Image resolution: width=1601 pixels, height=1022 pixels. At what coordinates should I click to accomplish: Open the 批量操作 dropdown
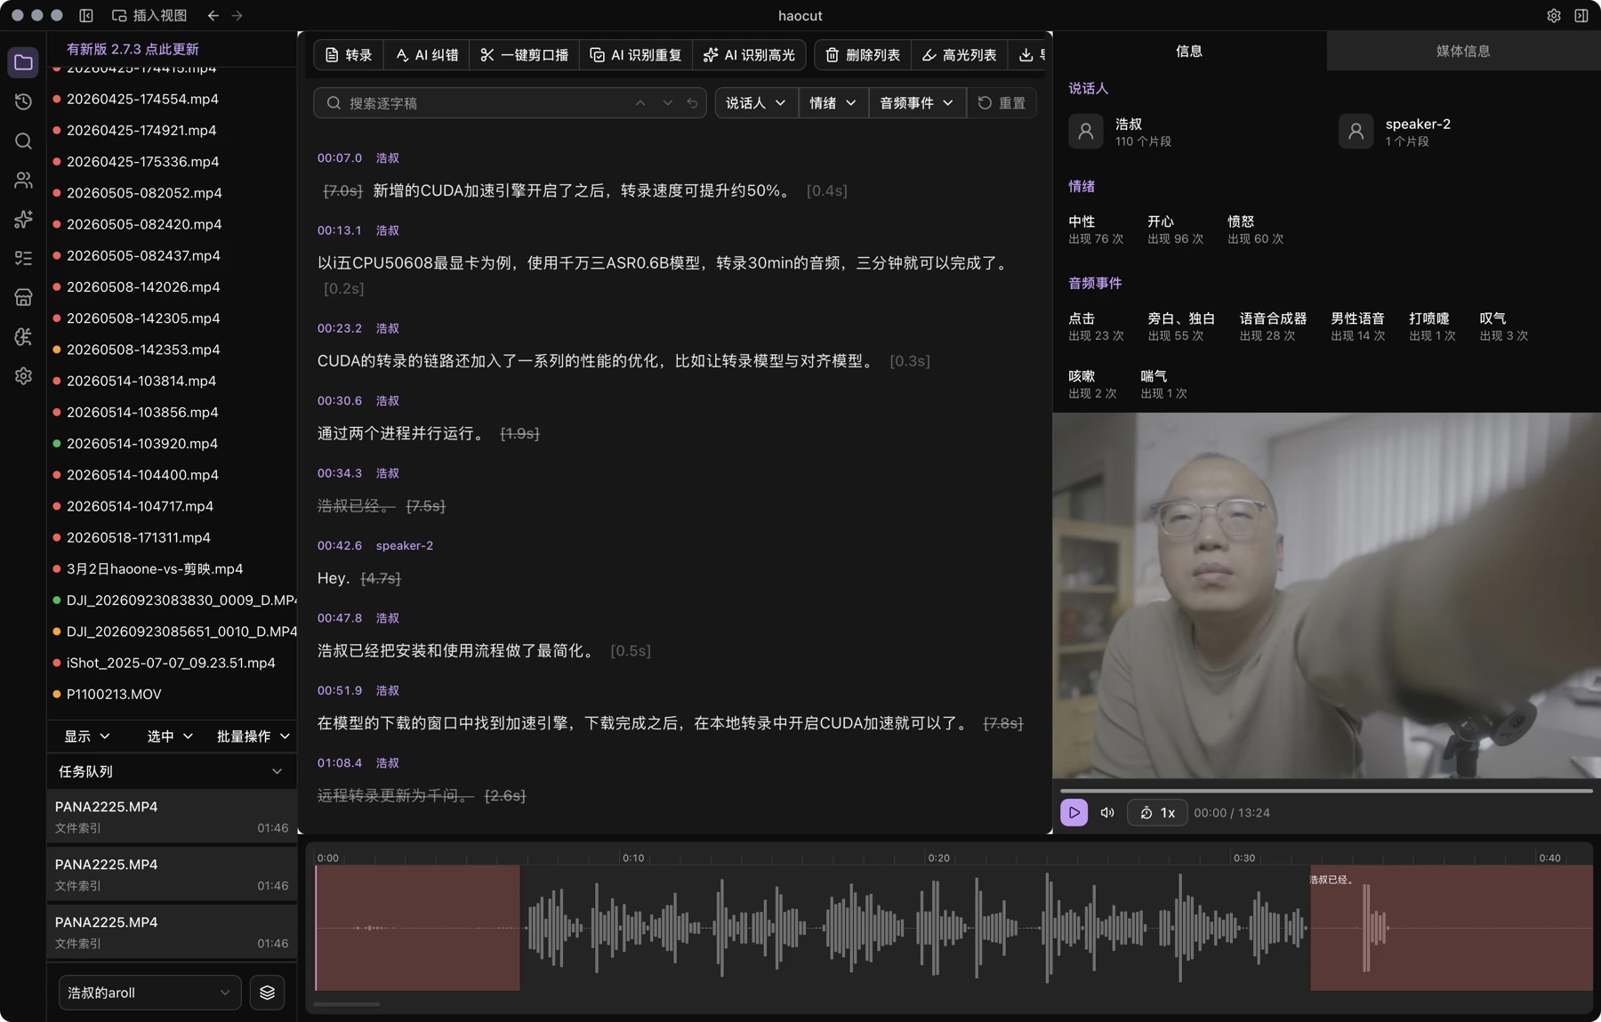253,736
